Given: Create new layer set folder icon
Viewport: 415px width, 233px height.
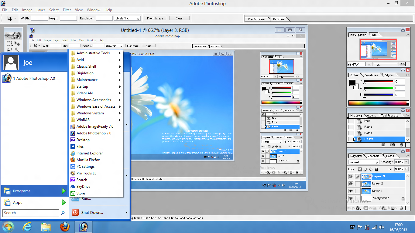Looking at the screenshot, I should [375, 208].
